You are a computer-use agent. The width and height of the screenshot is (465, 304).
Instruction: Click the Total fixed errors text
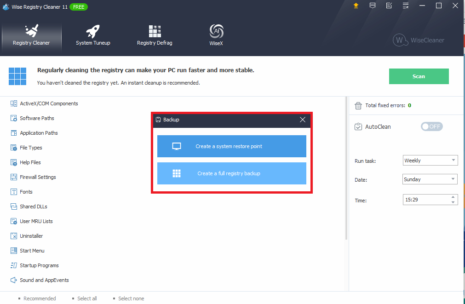(385, 105)
